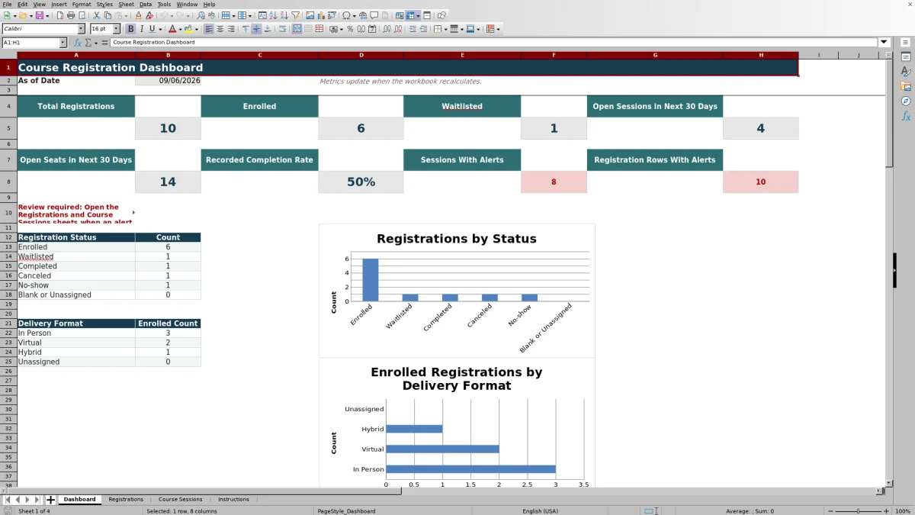Open the font name dropdown
The width and height of the screenshot is (915, 515).
click(80, 29)
